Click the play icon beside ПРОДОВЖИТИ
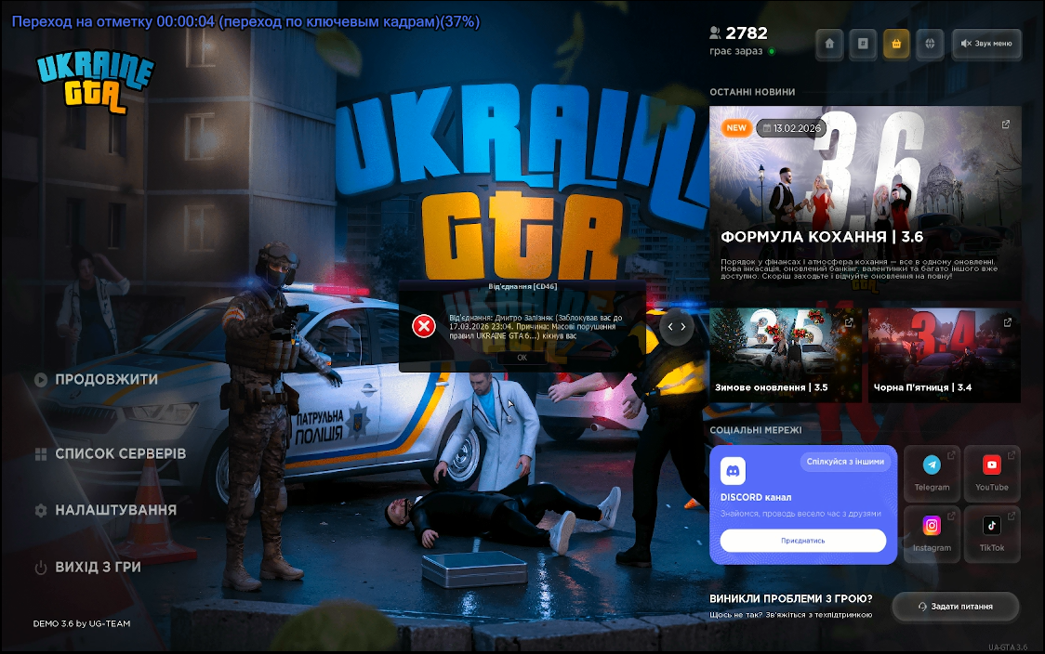 pos(41,380)
